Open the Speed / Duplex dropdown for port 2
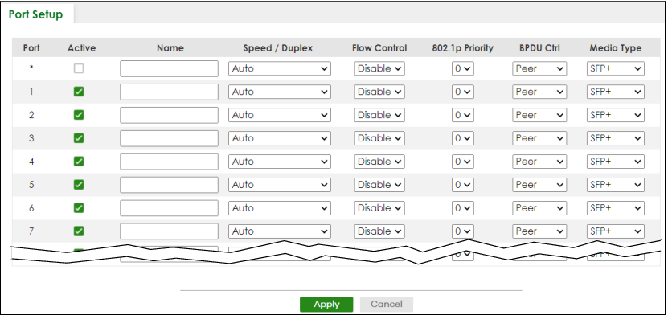Viewport: 668px width, 315px height. tap(280, 115)
